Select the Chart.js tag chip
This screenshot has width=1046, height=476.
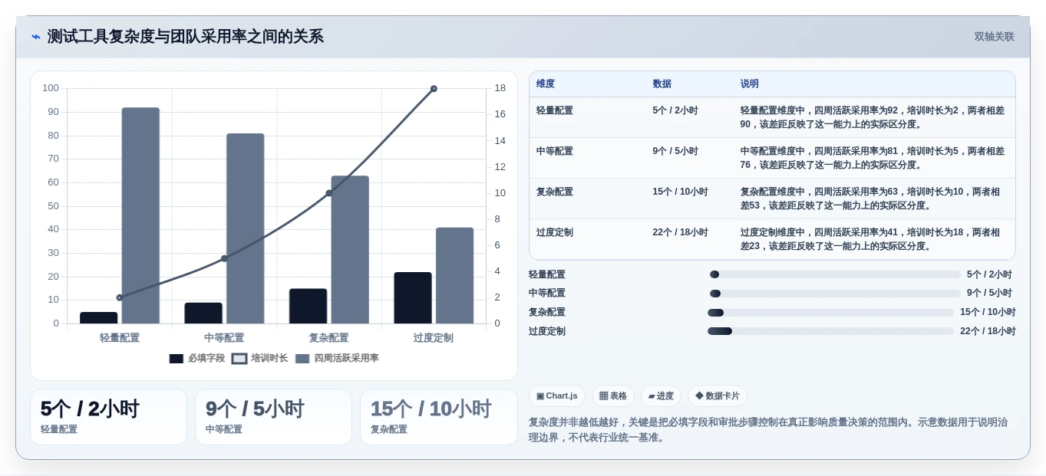click(x=557, y=396)
